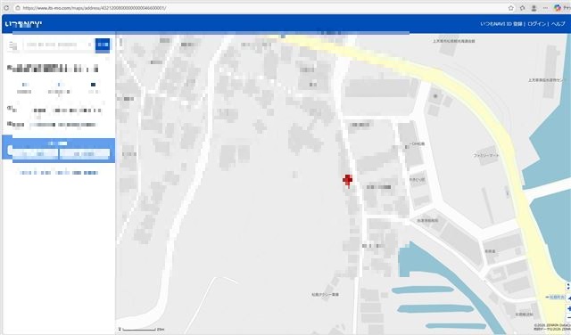Open the browser extensions icon
This screenshot has height=335, width=571.
click(523, 8)
